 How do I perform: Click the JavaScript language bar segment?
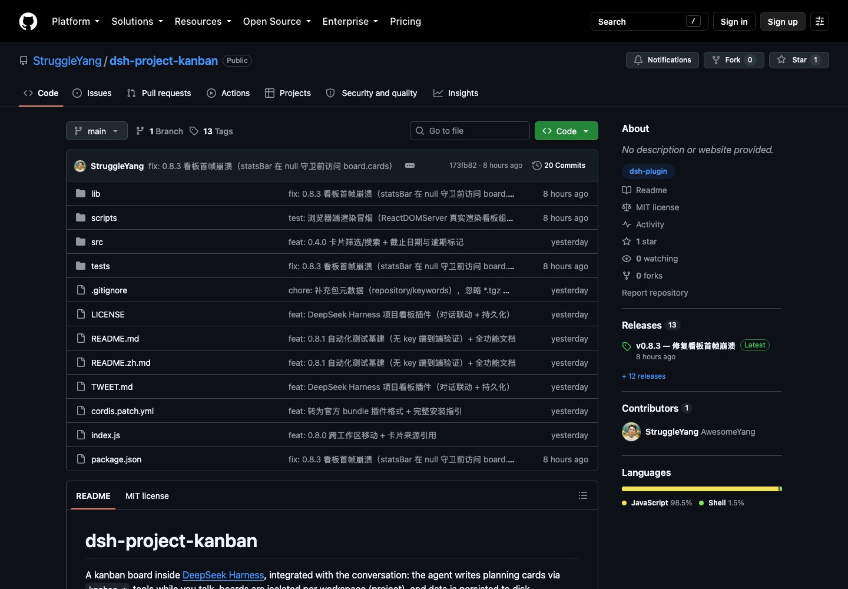[x=700, y=489]
